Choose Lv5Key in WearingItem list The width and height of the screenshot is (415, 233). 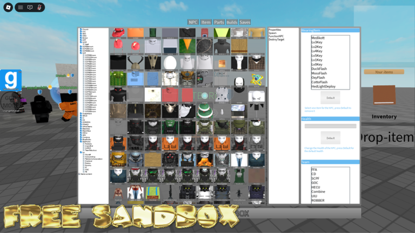pos(317,56)
